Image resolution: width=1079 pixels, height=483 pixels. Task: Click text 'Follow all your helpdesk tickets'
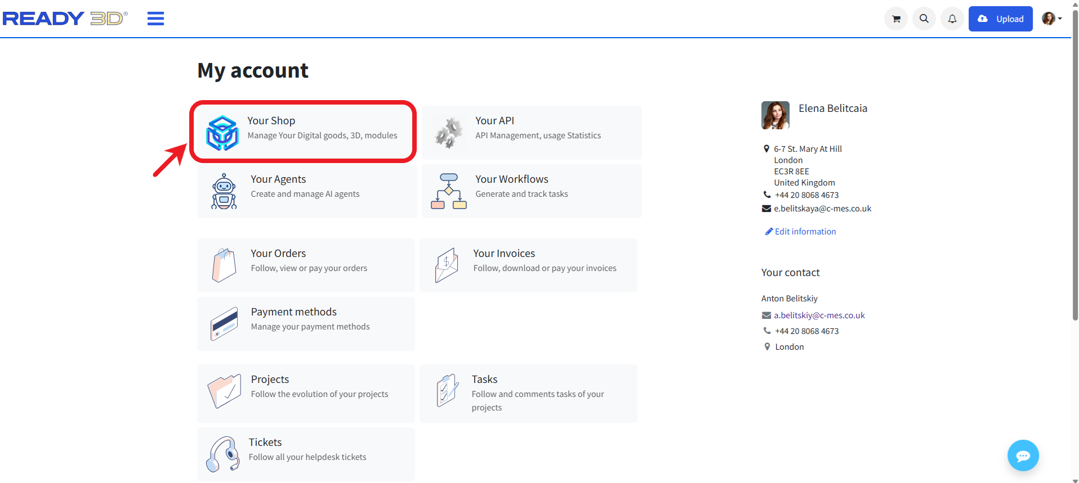click(x=307, y=457)
